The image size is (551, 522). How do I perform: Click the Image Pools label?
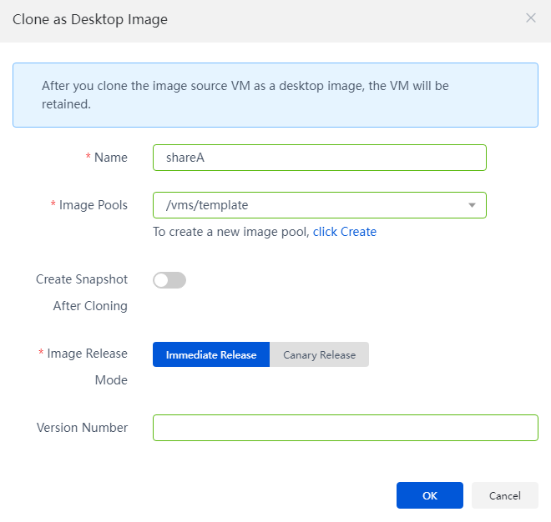(x=94, y=205)
